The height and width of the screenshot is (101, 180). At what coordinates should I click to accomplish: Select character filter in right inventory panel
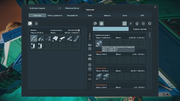tap(95, 24)
